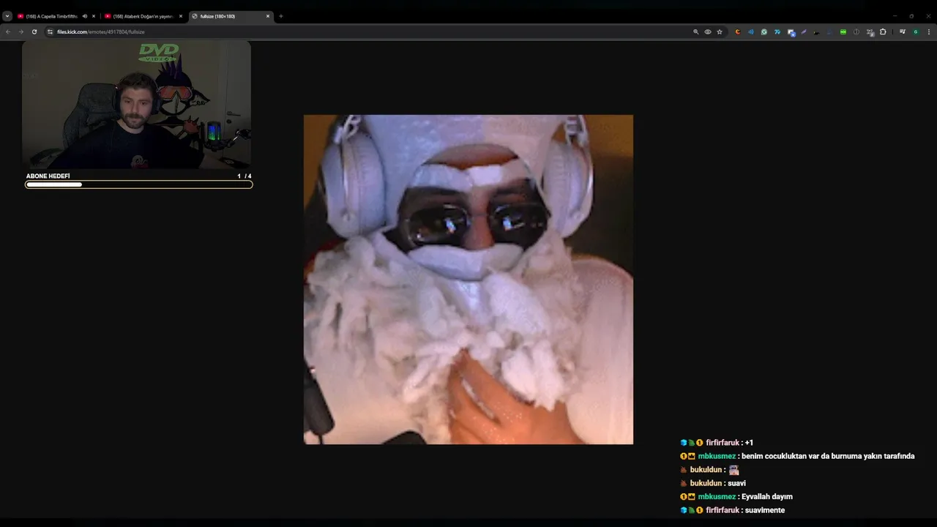Close the fullsize (180×180) tab
Viewport: 937px width, 527px height.
[x=268, y=16]
